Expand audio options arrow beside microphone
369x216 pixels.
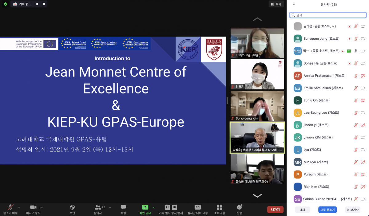(x=18, y=207)
